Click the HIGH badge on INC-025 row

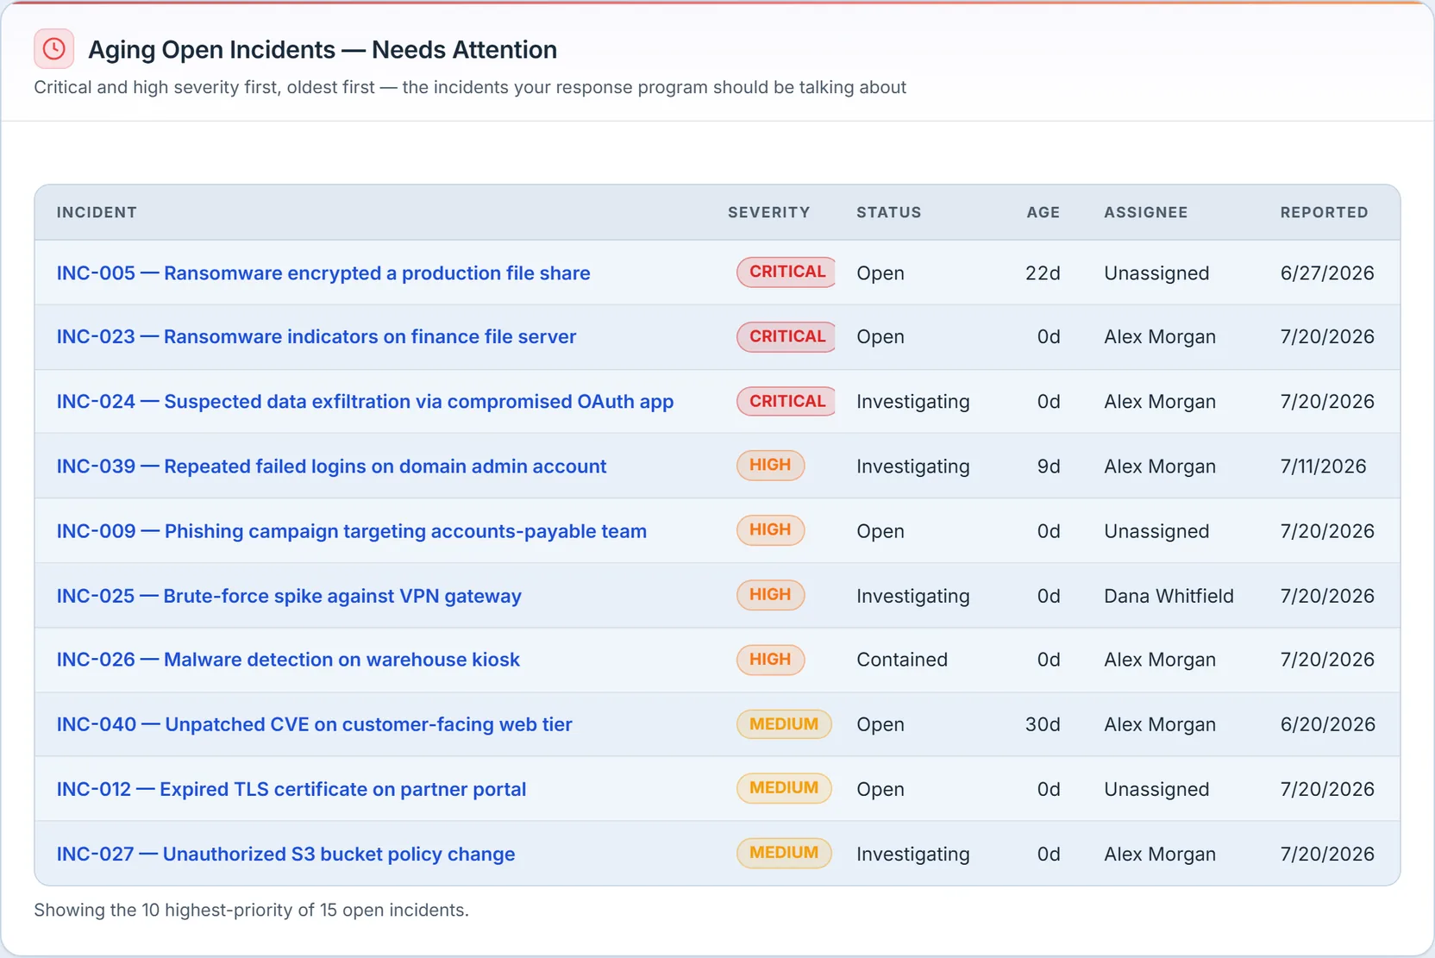point(770,594)
